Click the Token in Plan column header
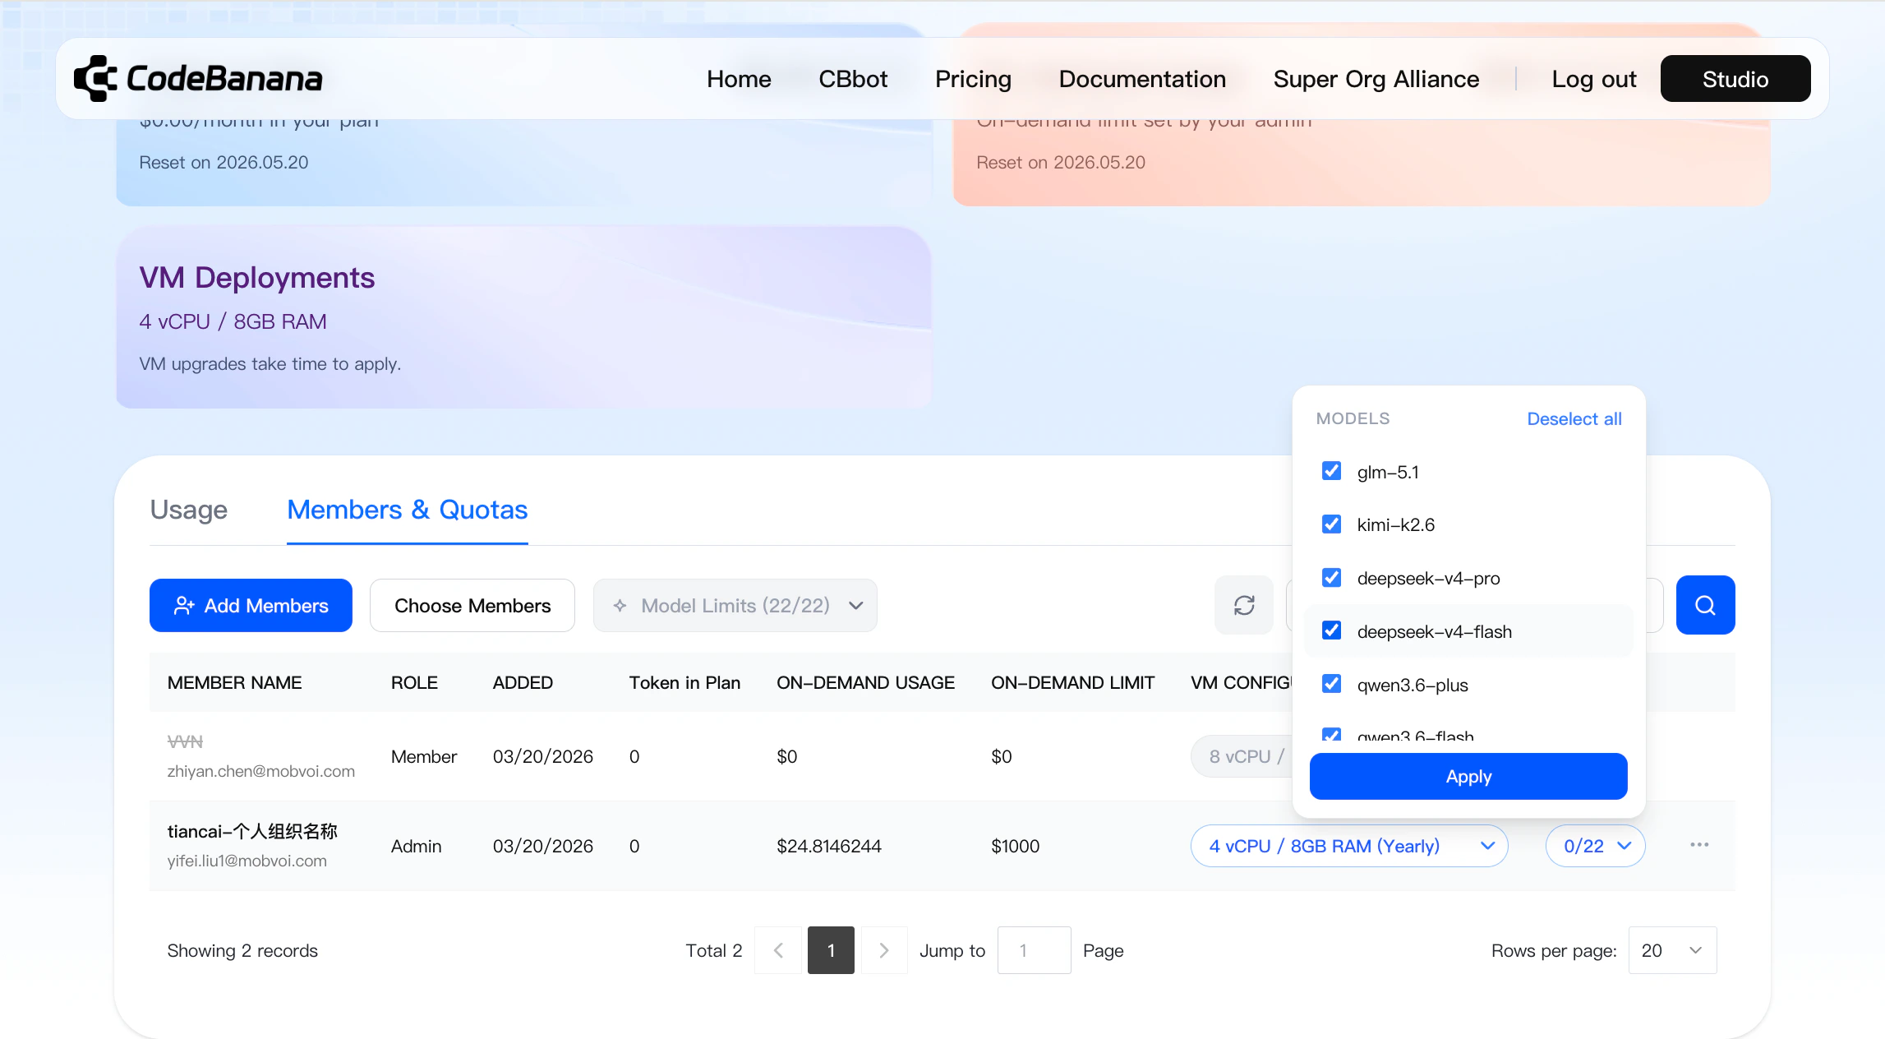 coord(684,682)
